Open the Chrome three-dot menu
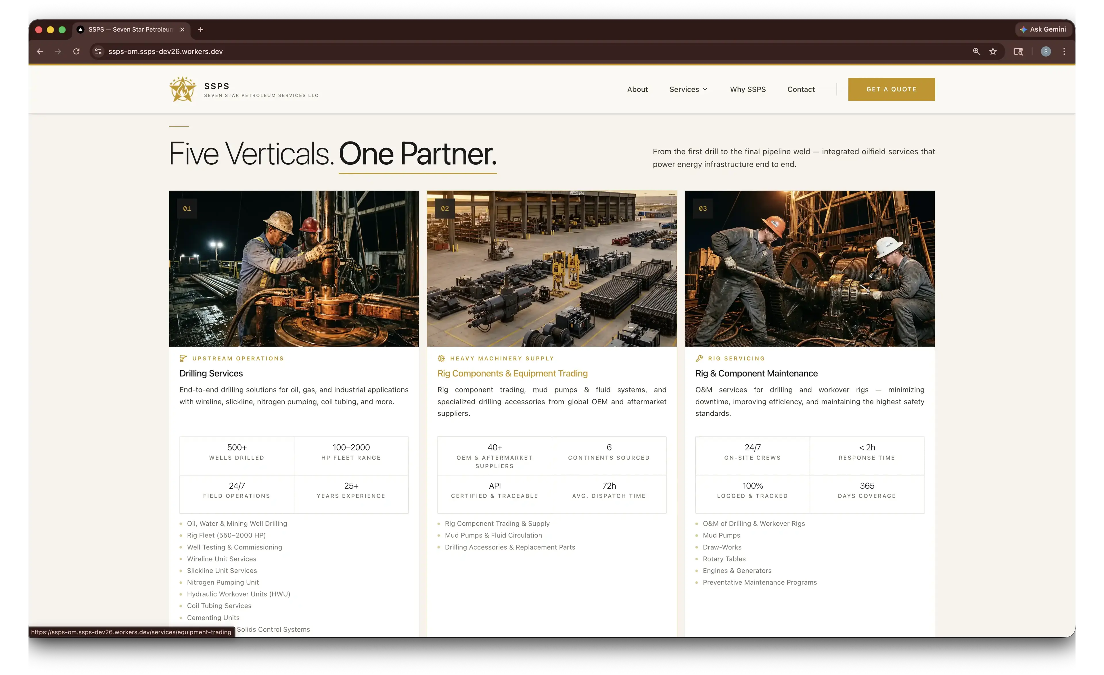The width and height of the screenshot is (1104, 675). [x=1064, y=51]
